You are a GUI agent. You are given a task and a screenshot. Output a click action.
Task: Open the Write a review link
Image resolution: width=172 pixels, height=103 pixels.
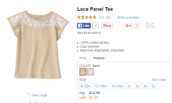[x=128, y=17]
